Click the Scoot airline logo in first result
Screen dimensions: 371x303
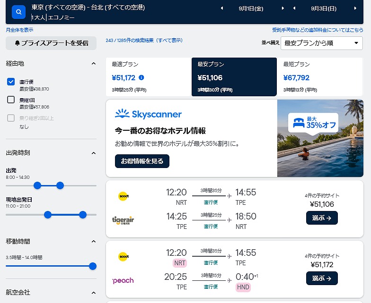click(x=124, y=196)
